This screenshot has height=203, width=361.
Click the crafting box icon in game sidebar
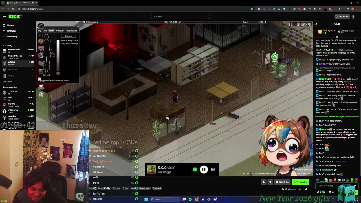click(41, 41)
